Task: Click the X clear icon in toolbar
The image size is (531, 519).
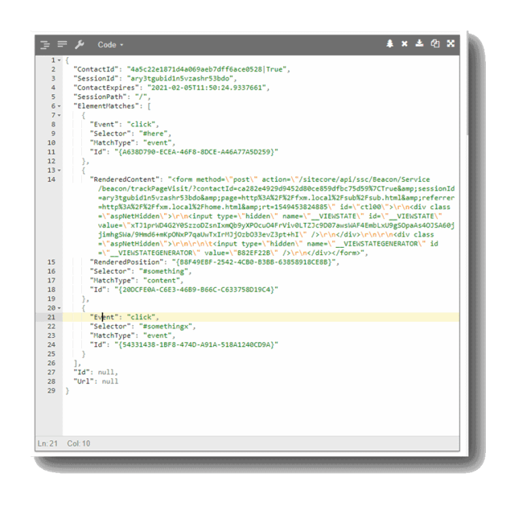Action: click(405, 44)
